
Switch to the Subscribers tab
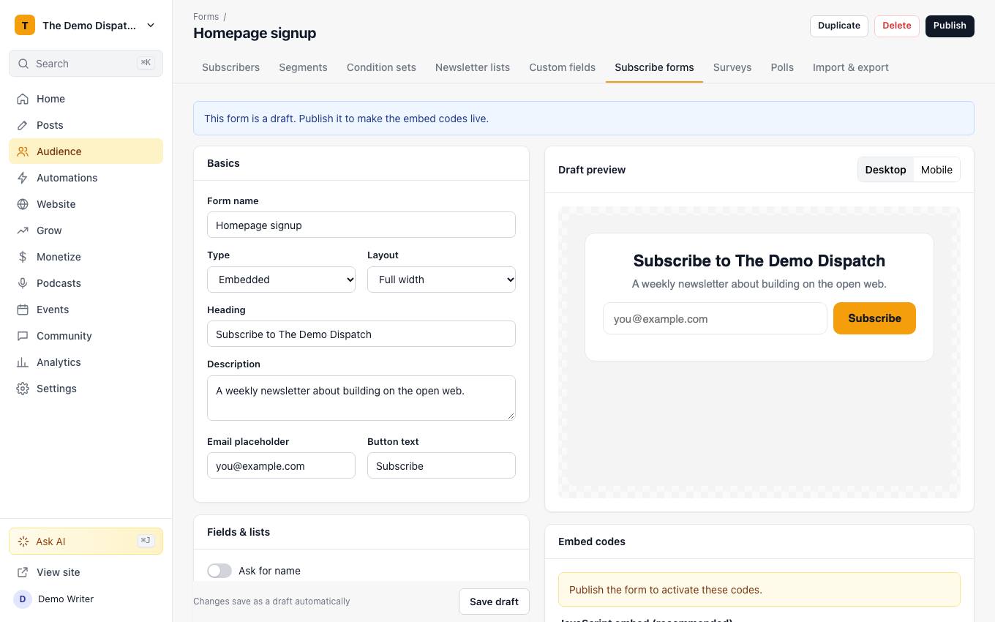[x=230, y=67]
